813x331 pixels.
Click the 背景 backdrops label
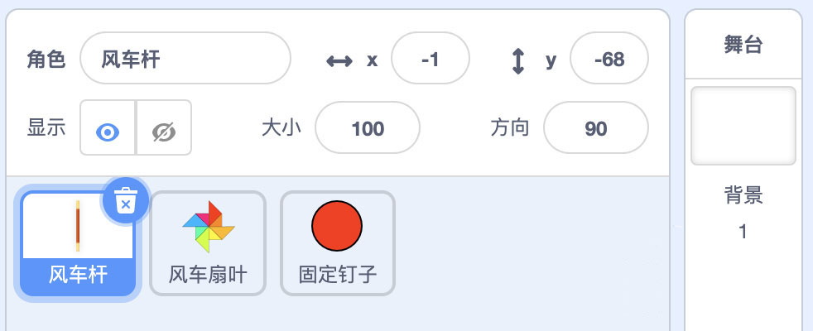coord(743,196)
